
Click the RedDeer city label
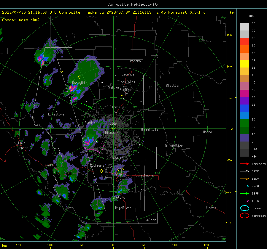click(126, 90)
